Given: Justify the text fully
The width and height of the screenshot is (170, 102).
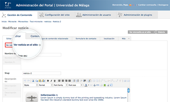Looking at the screenshot, I should coord(70,81).
